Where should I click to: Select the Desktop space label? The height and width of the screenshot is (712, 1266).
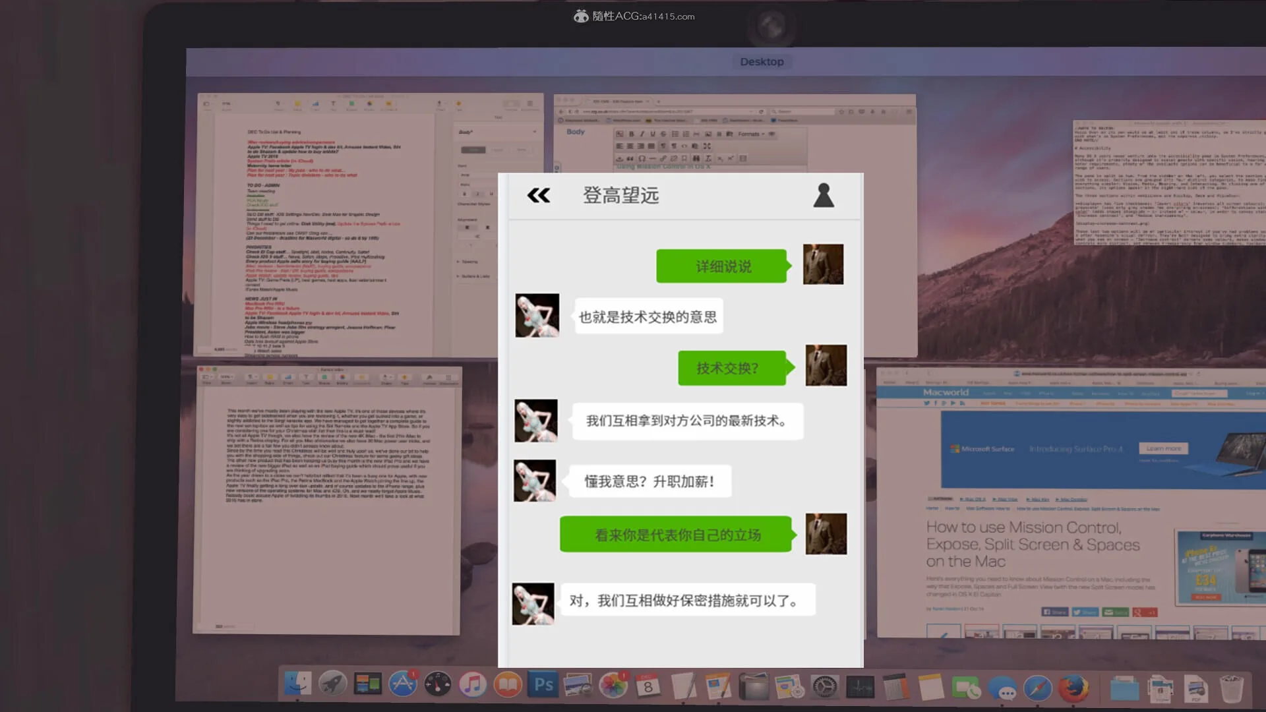pyautogui.click(x=762, y=61)
